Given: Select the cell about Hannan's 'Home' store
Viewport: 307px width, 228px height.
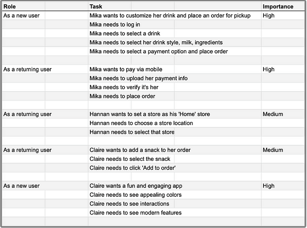Looking at the screenshot, I should tap(149, 114).
